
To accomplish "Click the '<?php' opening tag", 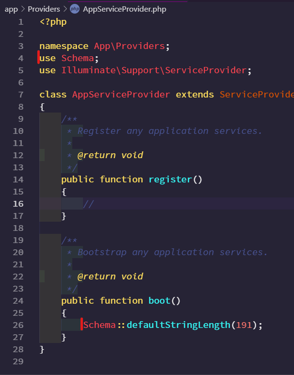I will [x=53, y=22].
